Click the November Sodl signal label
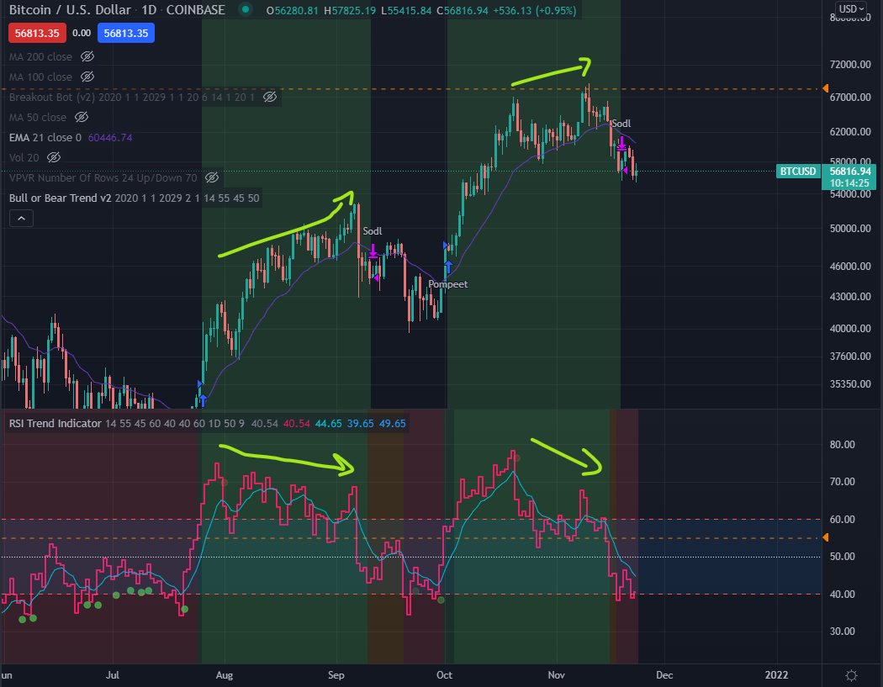 (621, 124)
